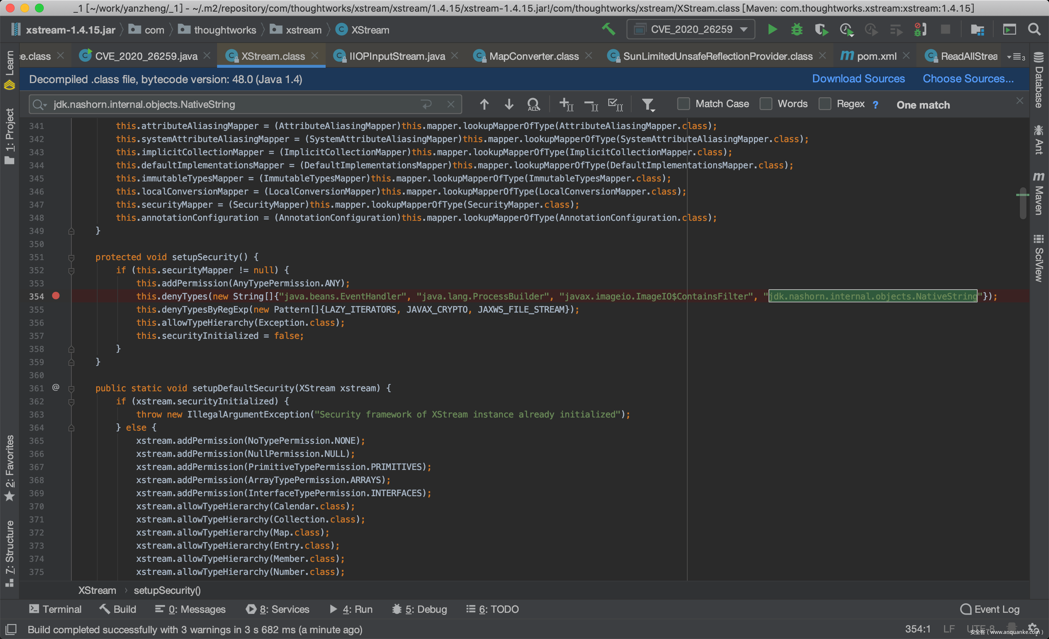Enable the Match Case checkbox
Screen dimensions: 1049x639
coord(683,104)
